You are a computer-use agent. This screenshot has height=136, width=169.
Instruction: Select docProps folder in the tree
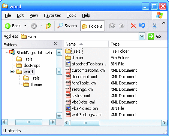coord(32,65)
